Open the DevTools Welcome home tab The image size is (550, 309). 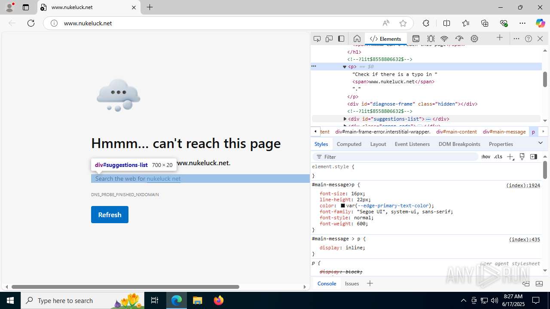357,39
